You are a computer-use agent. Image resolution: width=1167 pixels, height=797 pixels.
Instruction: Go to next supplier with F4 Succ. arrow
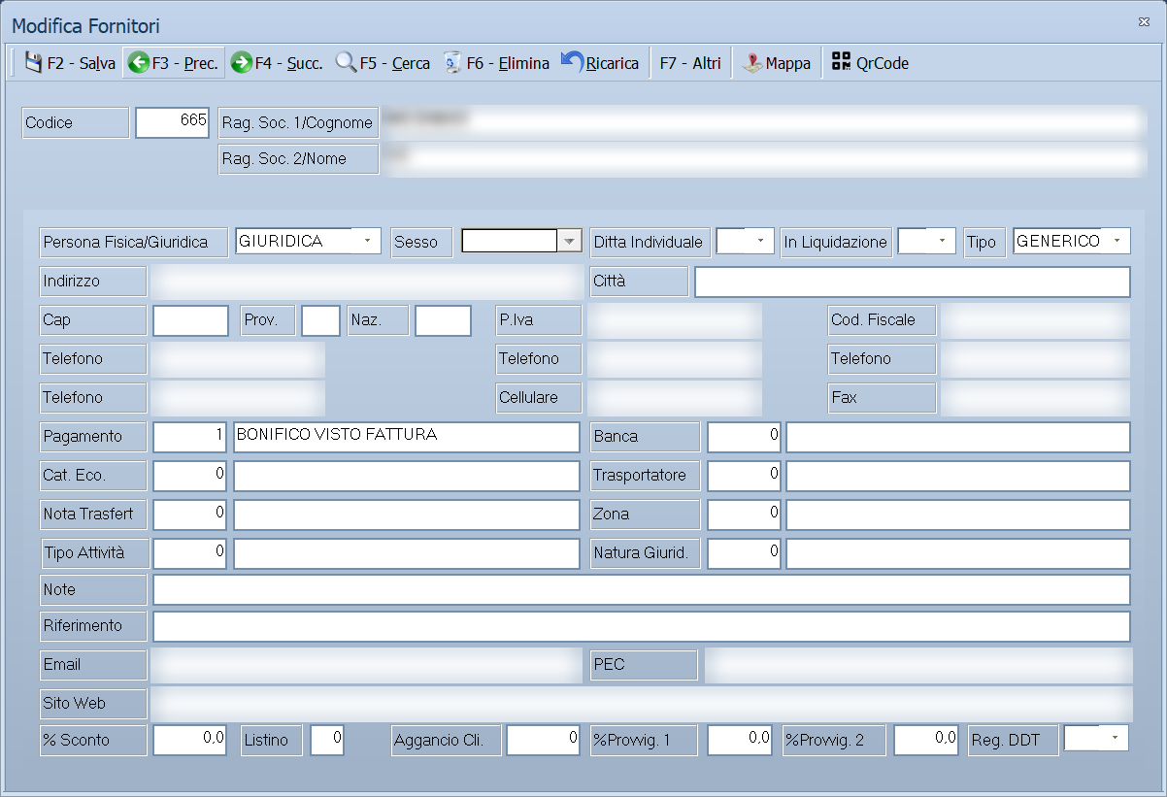(241, 63)
